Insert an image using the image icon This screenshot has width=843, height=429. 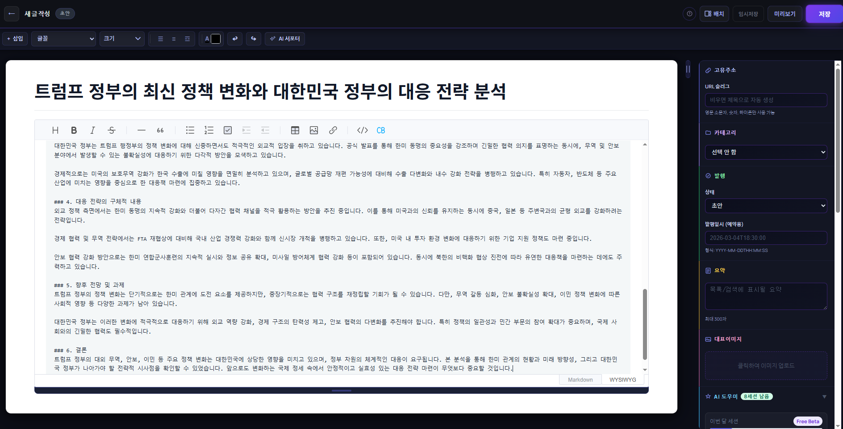314,130
